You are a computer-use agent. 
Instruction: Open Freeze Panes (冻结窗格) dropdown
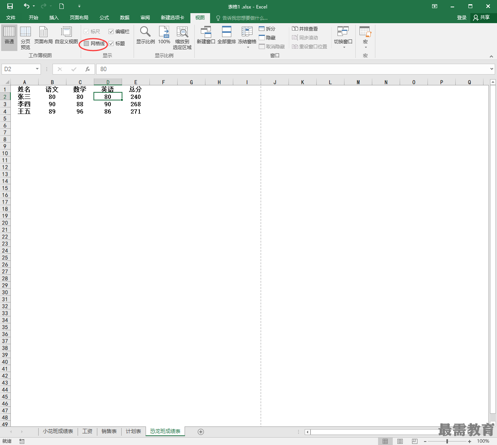coord(247,37)
